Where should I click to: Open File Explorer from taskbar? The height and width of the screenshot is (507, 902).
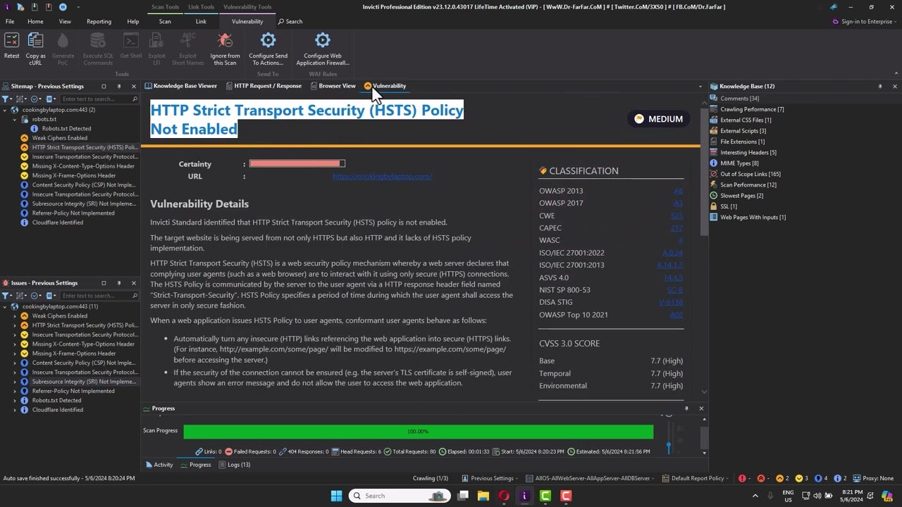click(x=483, y=496)
